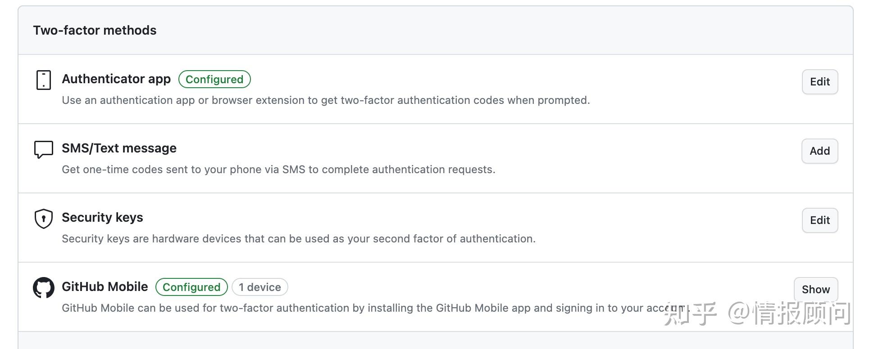Click the SMS speech bubble icon
The width and height of the screenshot is (874, 349).
click(44, 149)
